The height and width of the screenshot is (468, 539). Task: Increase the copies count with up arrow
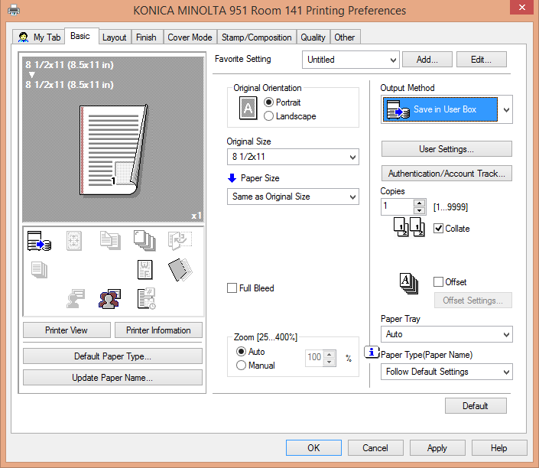[420, 203]
